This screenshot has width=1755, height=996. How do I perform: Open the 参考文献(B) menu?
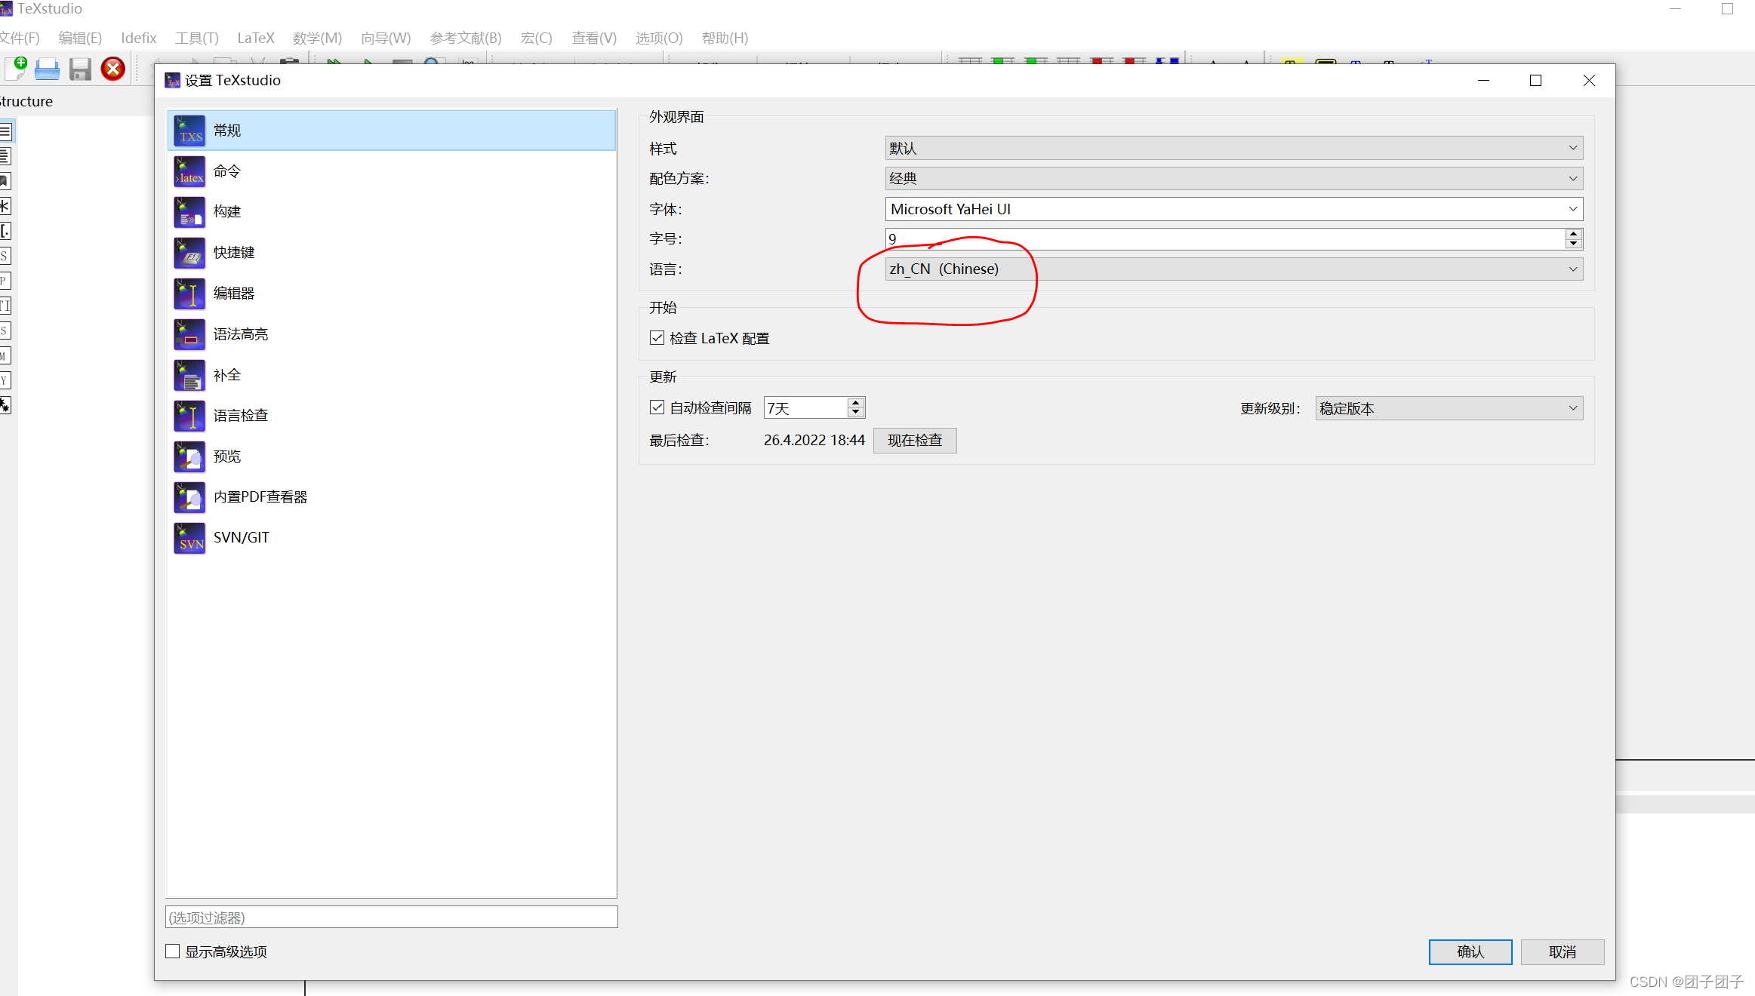[x=466, y=38]
